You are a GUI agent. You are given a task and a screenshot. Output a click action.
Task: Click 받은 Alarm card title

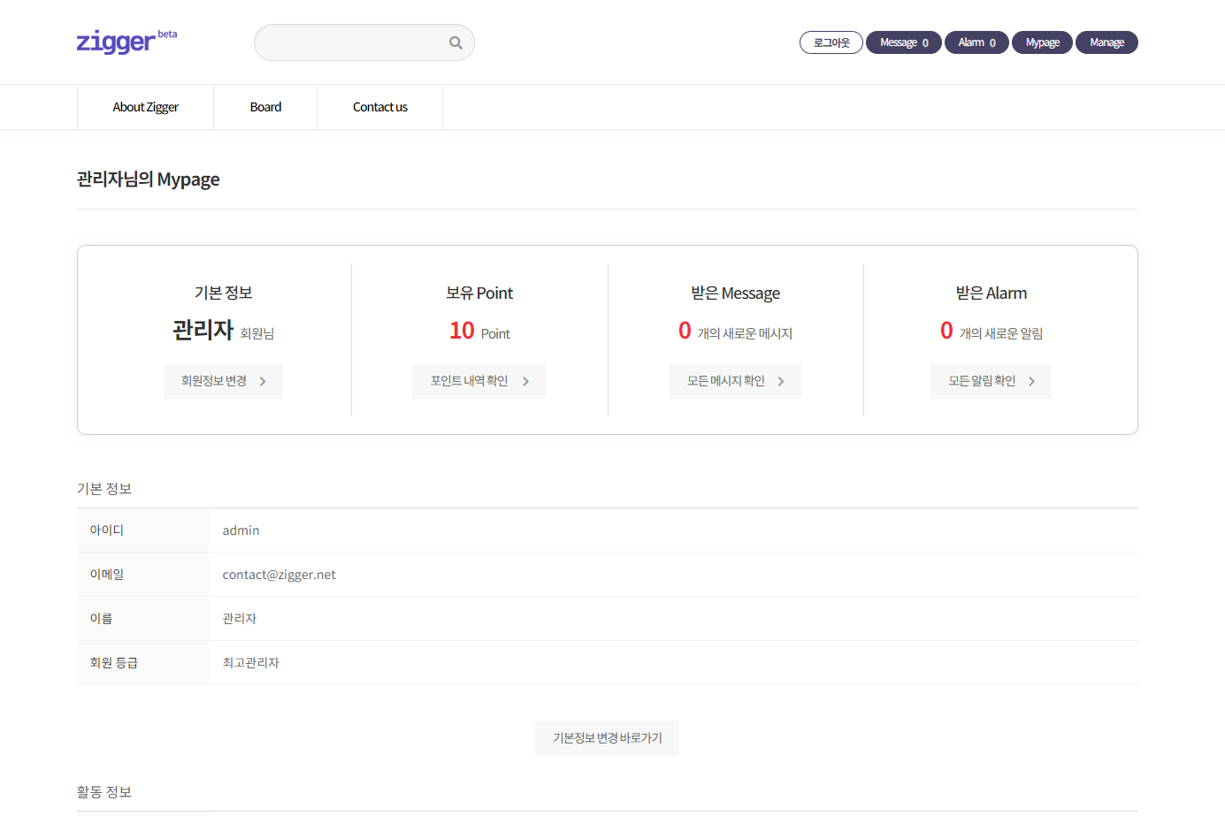click(x=991, y=293)
